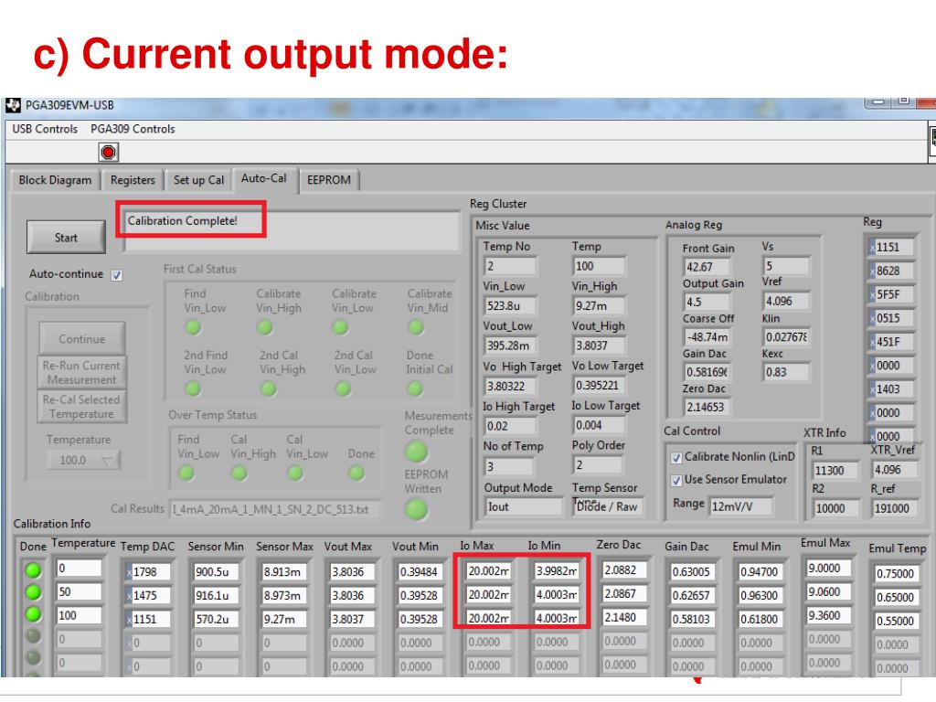Switch to the Block Diagram tab
Viewport: 936px width, 702px height.
click(x=55, y=180)
